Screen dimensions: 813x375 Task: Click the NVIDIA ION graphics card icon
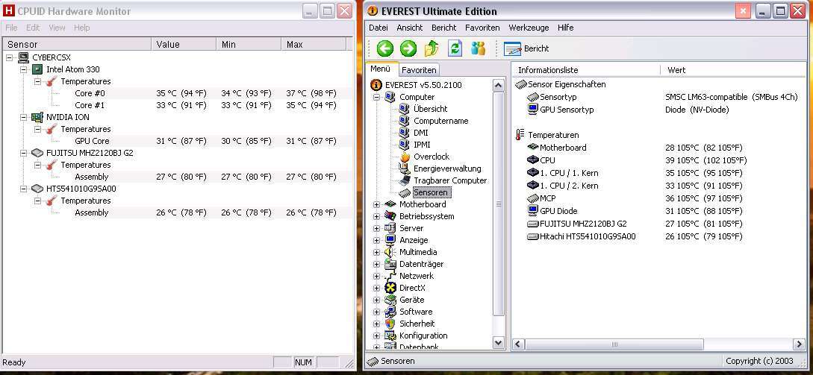point(37,117)
